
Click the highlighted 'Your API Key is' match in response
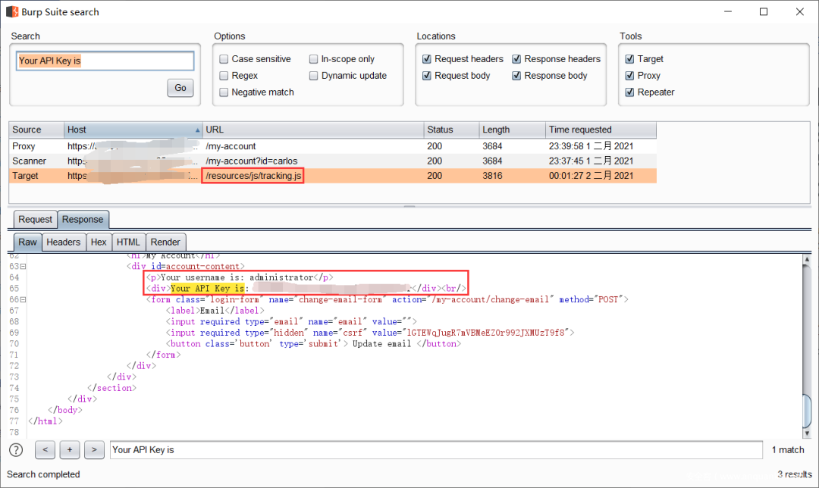(207, 289)
